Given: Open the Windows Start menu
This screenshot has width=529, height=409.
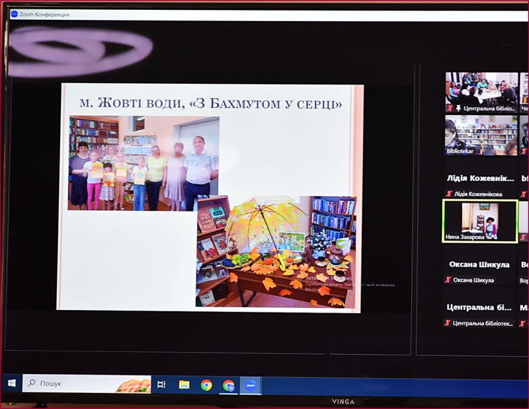Looking at the screenshot, I should pyautogui.click(x=11, y=384).
